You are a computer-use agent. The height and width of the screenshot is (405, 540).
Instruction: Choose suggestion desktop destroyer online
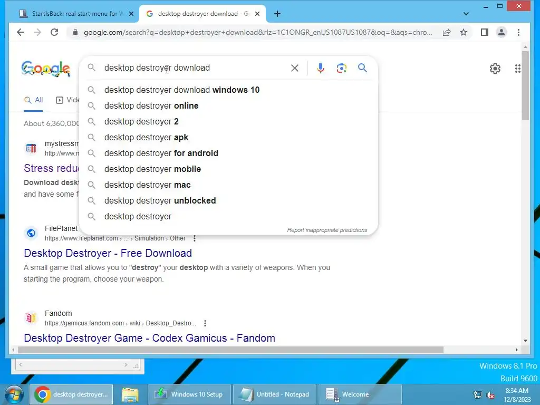point(228,105)
